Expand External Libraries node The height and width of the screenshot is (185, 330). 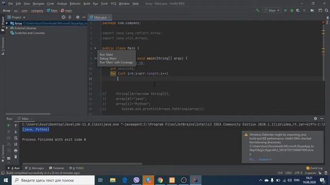coord(7,28)
